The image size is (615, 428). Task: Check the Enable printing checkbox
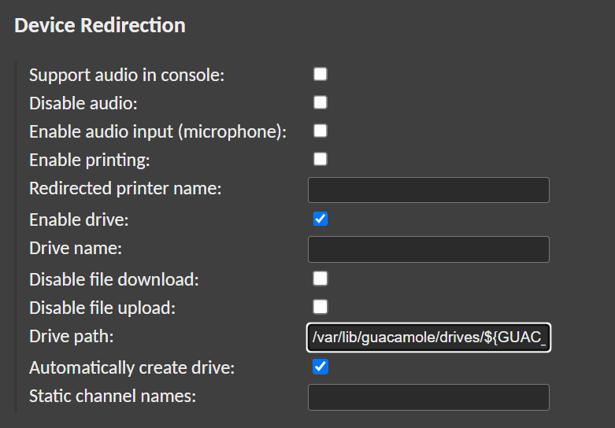pos(320,159)
